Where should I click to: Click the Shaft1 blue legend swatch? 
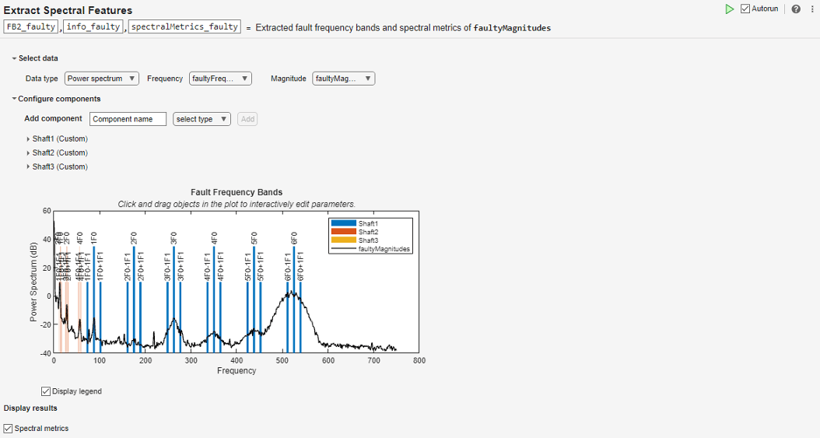(344, 223)
